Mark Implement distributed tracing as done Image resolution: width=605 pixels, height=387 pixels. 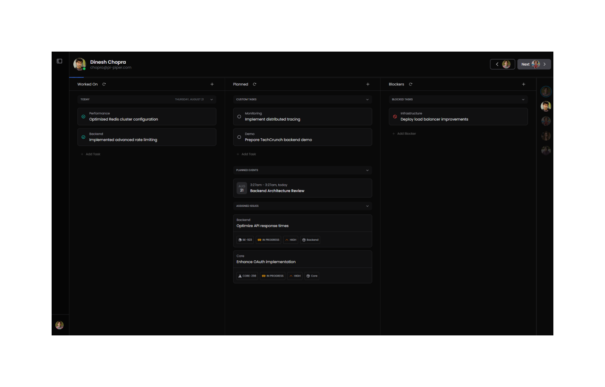[239, 117]
